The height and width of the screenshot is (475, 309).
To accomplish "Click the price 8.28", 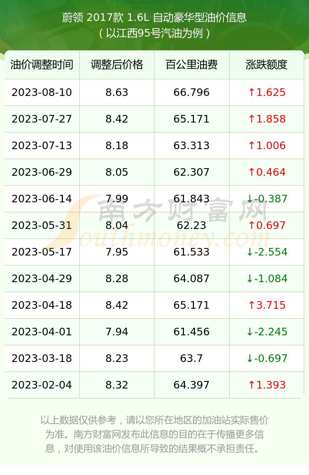I will coord(117,279).
